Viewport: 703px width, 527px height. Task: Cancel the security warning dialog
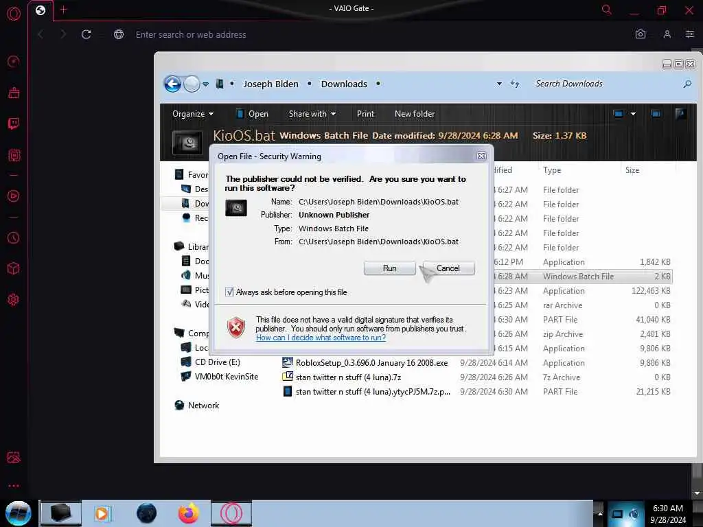448,268
